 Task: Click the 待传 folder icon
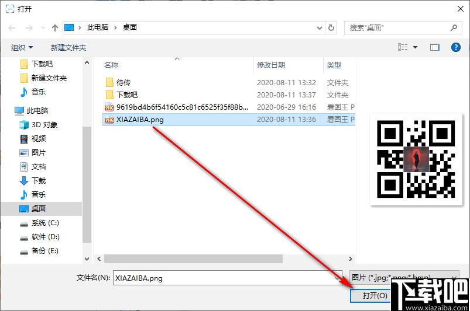pyautogui.click(x=109, y=83)
